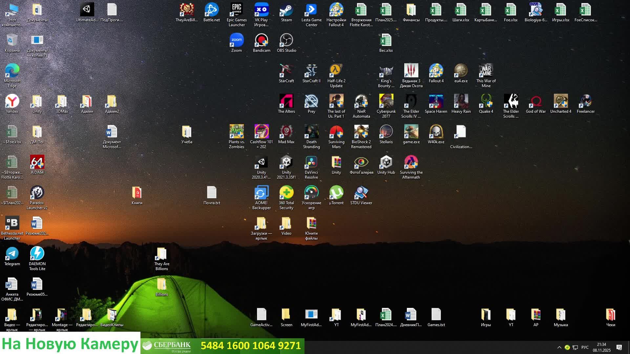Click the taskbar clock showing 21:34
Viewport: 630px width, 354px height.
(x=601, y=347)
